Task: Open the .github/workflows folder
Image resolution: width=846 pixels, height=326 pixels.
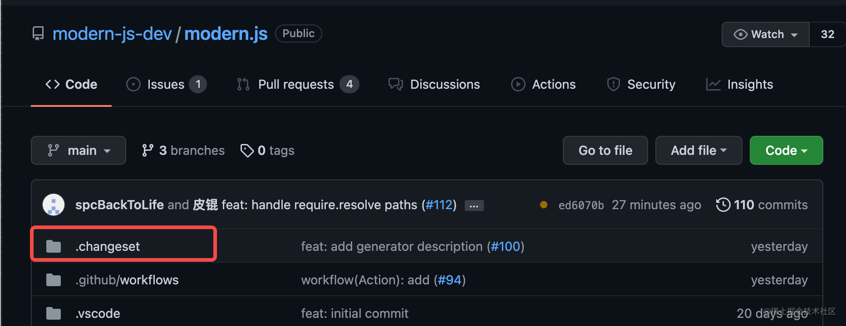Action: tap(127, 280)
